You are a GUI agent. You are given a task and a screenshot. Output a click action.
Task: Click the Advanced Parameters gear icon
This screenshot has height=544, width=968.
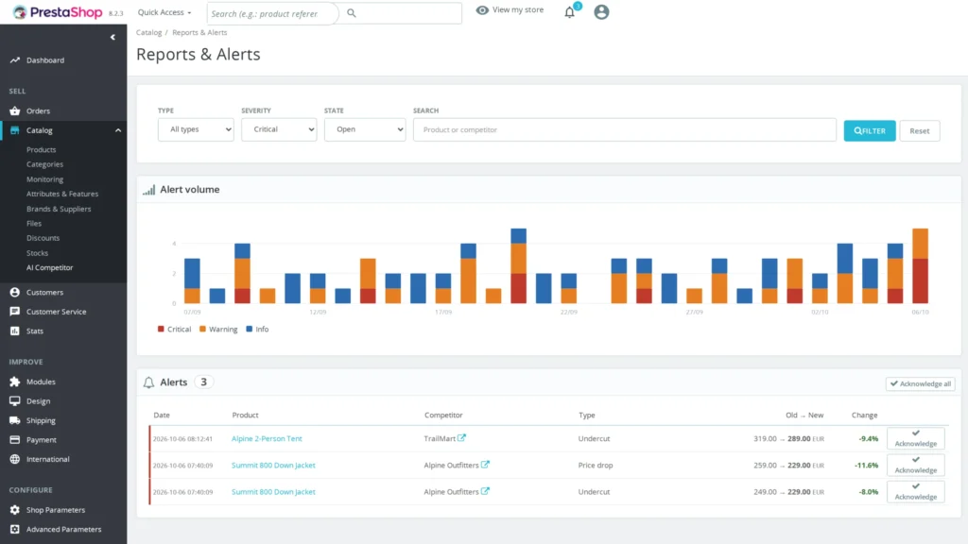(x=15, y=529)
